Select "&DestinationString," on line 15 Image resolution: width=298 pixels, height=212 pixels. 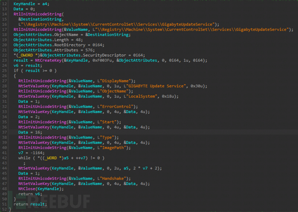tap(41, 19)
